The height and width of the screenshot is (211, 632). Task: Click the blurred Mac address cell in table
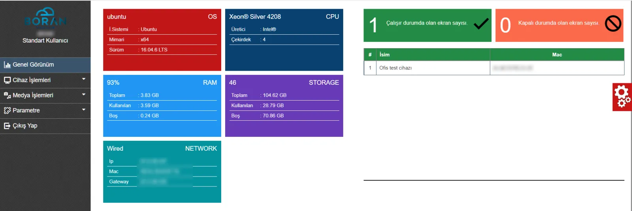tap(557, 68)
